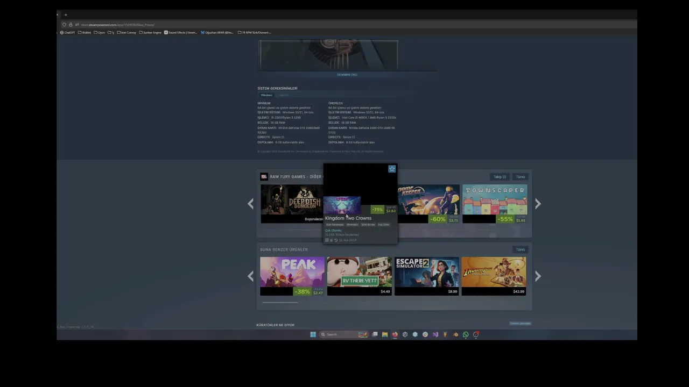This screenshot has width=689, height=387.
Task: Go to previous Raw Fury games with left arrow
Action: pyautogui.click(x=250, y=204)
